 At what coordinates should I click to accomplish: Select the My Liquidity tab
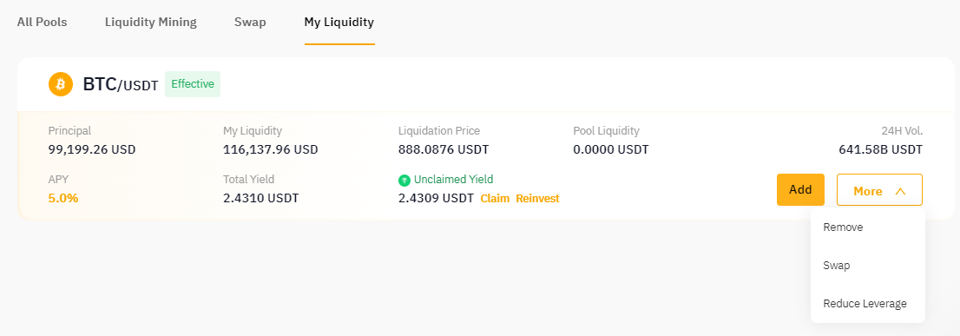point(339,22)
